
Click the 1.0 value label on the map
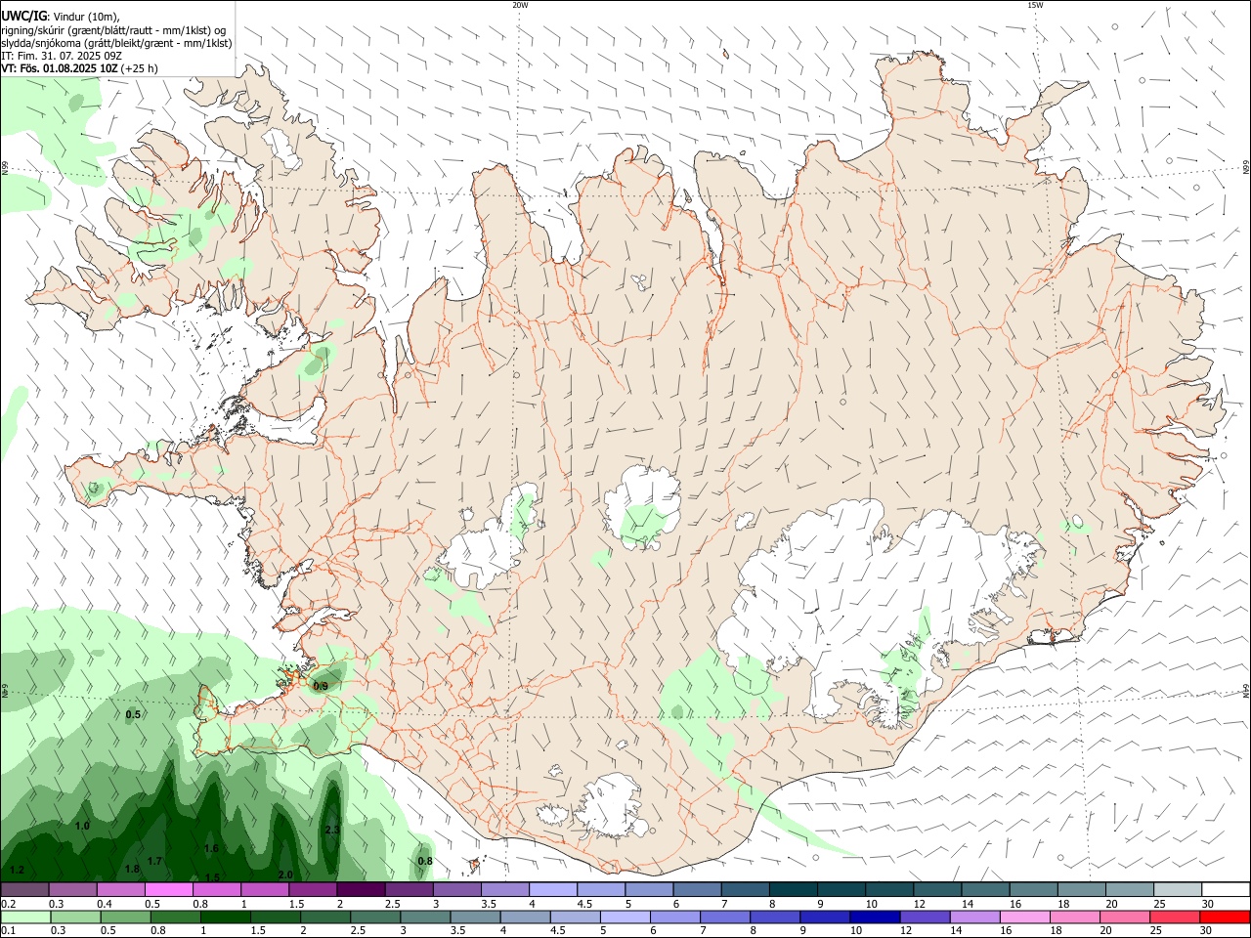click(82, 827)
